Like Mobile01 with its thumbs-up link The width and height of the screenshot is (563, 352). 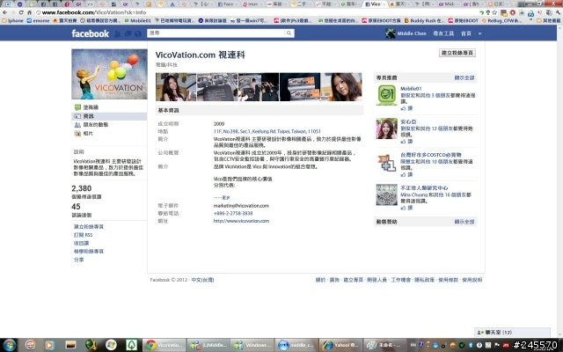tap(406, 108)
